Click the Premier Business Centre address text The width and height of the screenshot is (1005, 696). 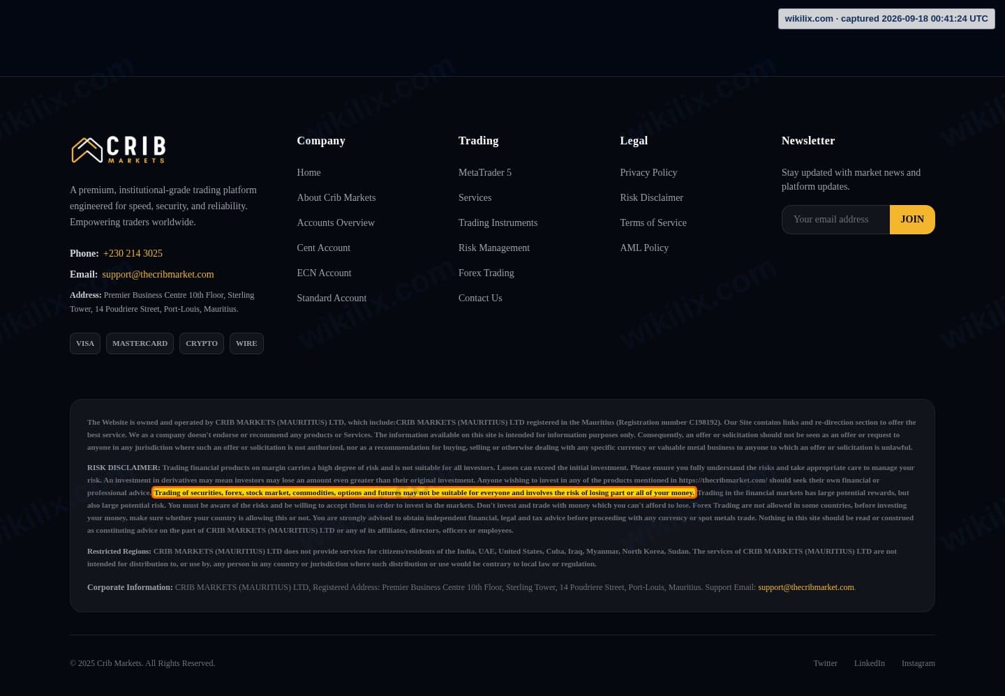tap(162, 302)
